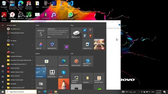This screenshot has width=168, height=94.
Task: Click the Power button in Start
Action: [3, 87]
